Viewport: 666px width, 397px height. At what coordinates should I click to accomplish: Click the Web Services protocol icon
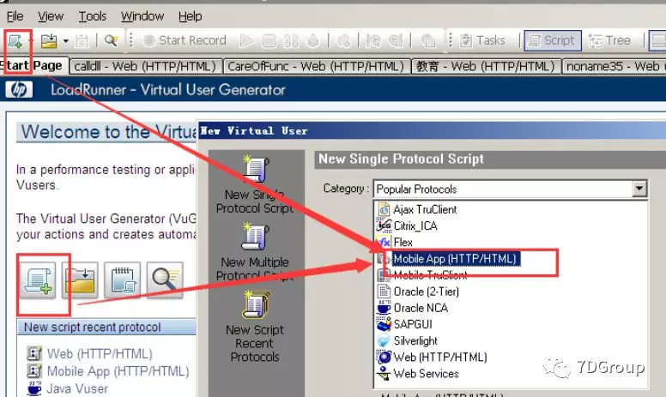tap(384, 374)
